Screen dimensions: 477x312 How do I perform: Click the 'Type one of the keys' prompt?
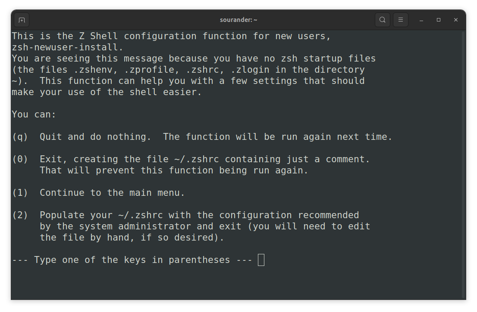click(129, 259)
